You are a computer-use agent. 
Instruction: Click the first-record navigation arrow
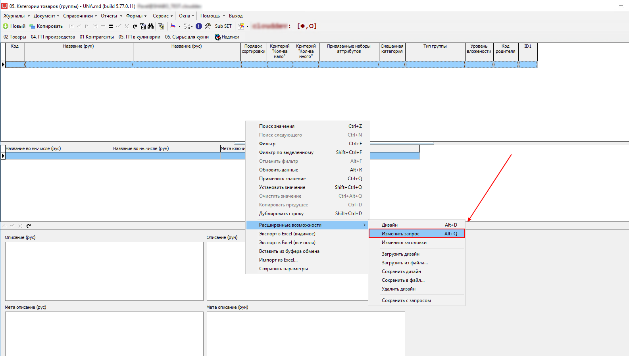pos(71,26)
